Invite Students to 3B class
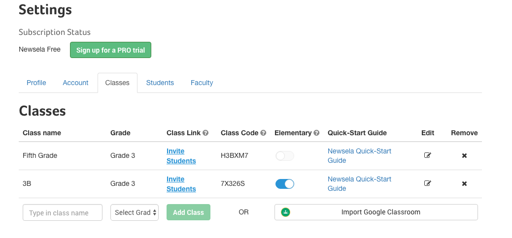The width and height of the screenshot is (512, 238). (x=181, y=184)
